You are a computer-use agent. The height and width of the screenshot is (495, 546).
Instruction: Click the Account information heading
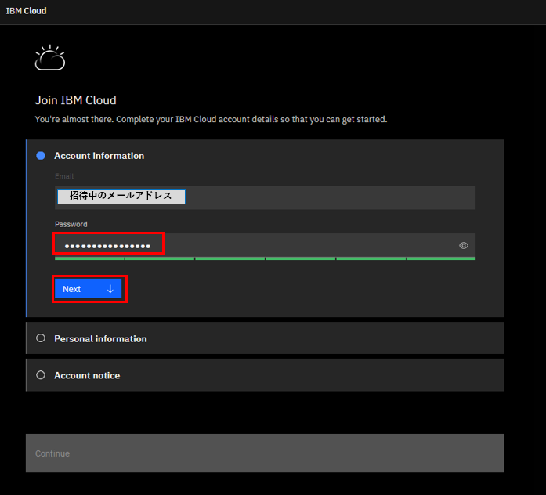click(x=99, y=156)
